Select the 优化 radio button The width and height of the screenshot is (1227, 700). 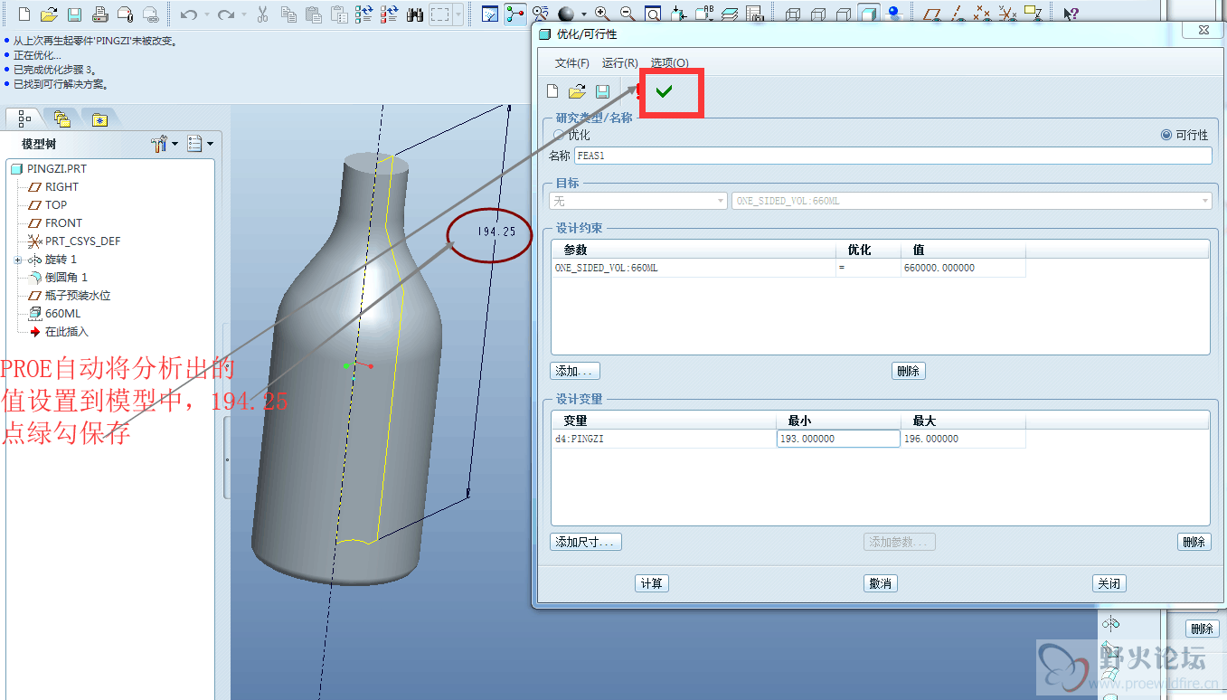558,135
